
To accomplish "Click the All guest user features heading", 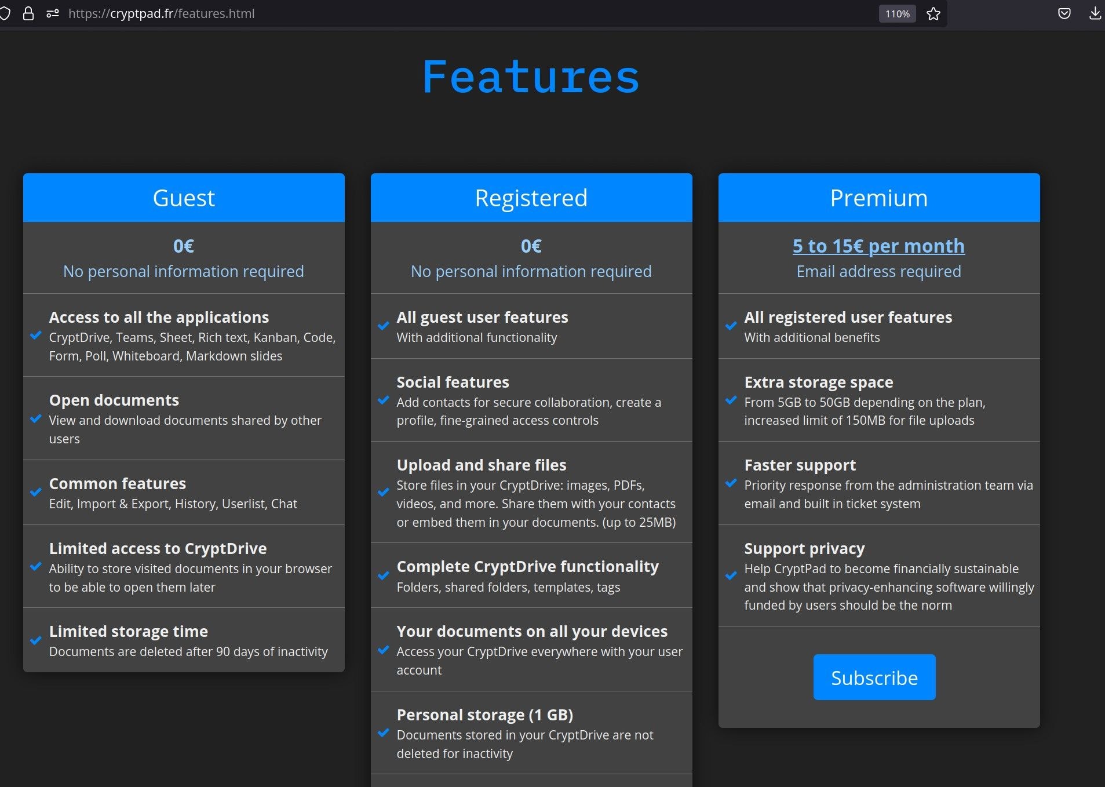I will pyautogui.click(x=482, y=317).
